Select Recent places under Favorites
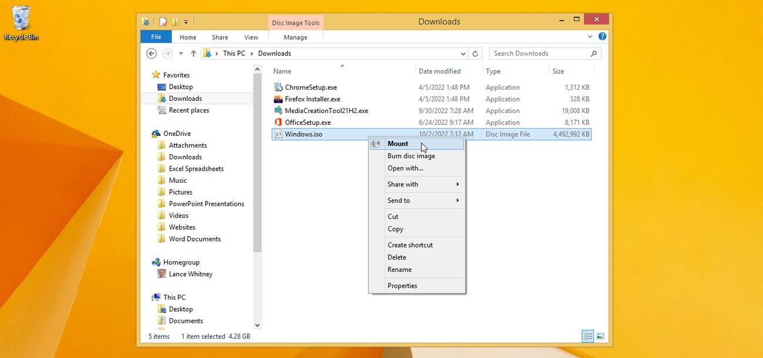 [189, 110]
